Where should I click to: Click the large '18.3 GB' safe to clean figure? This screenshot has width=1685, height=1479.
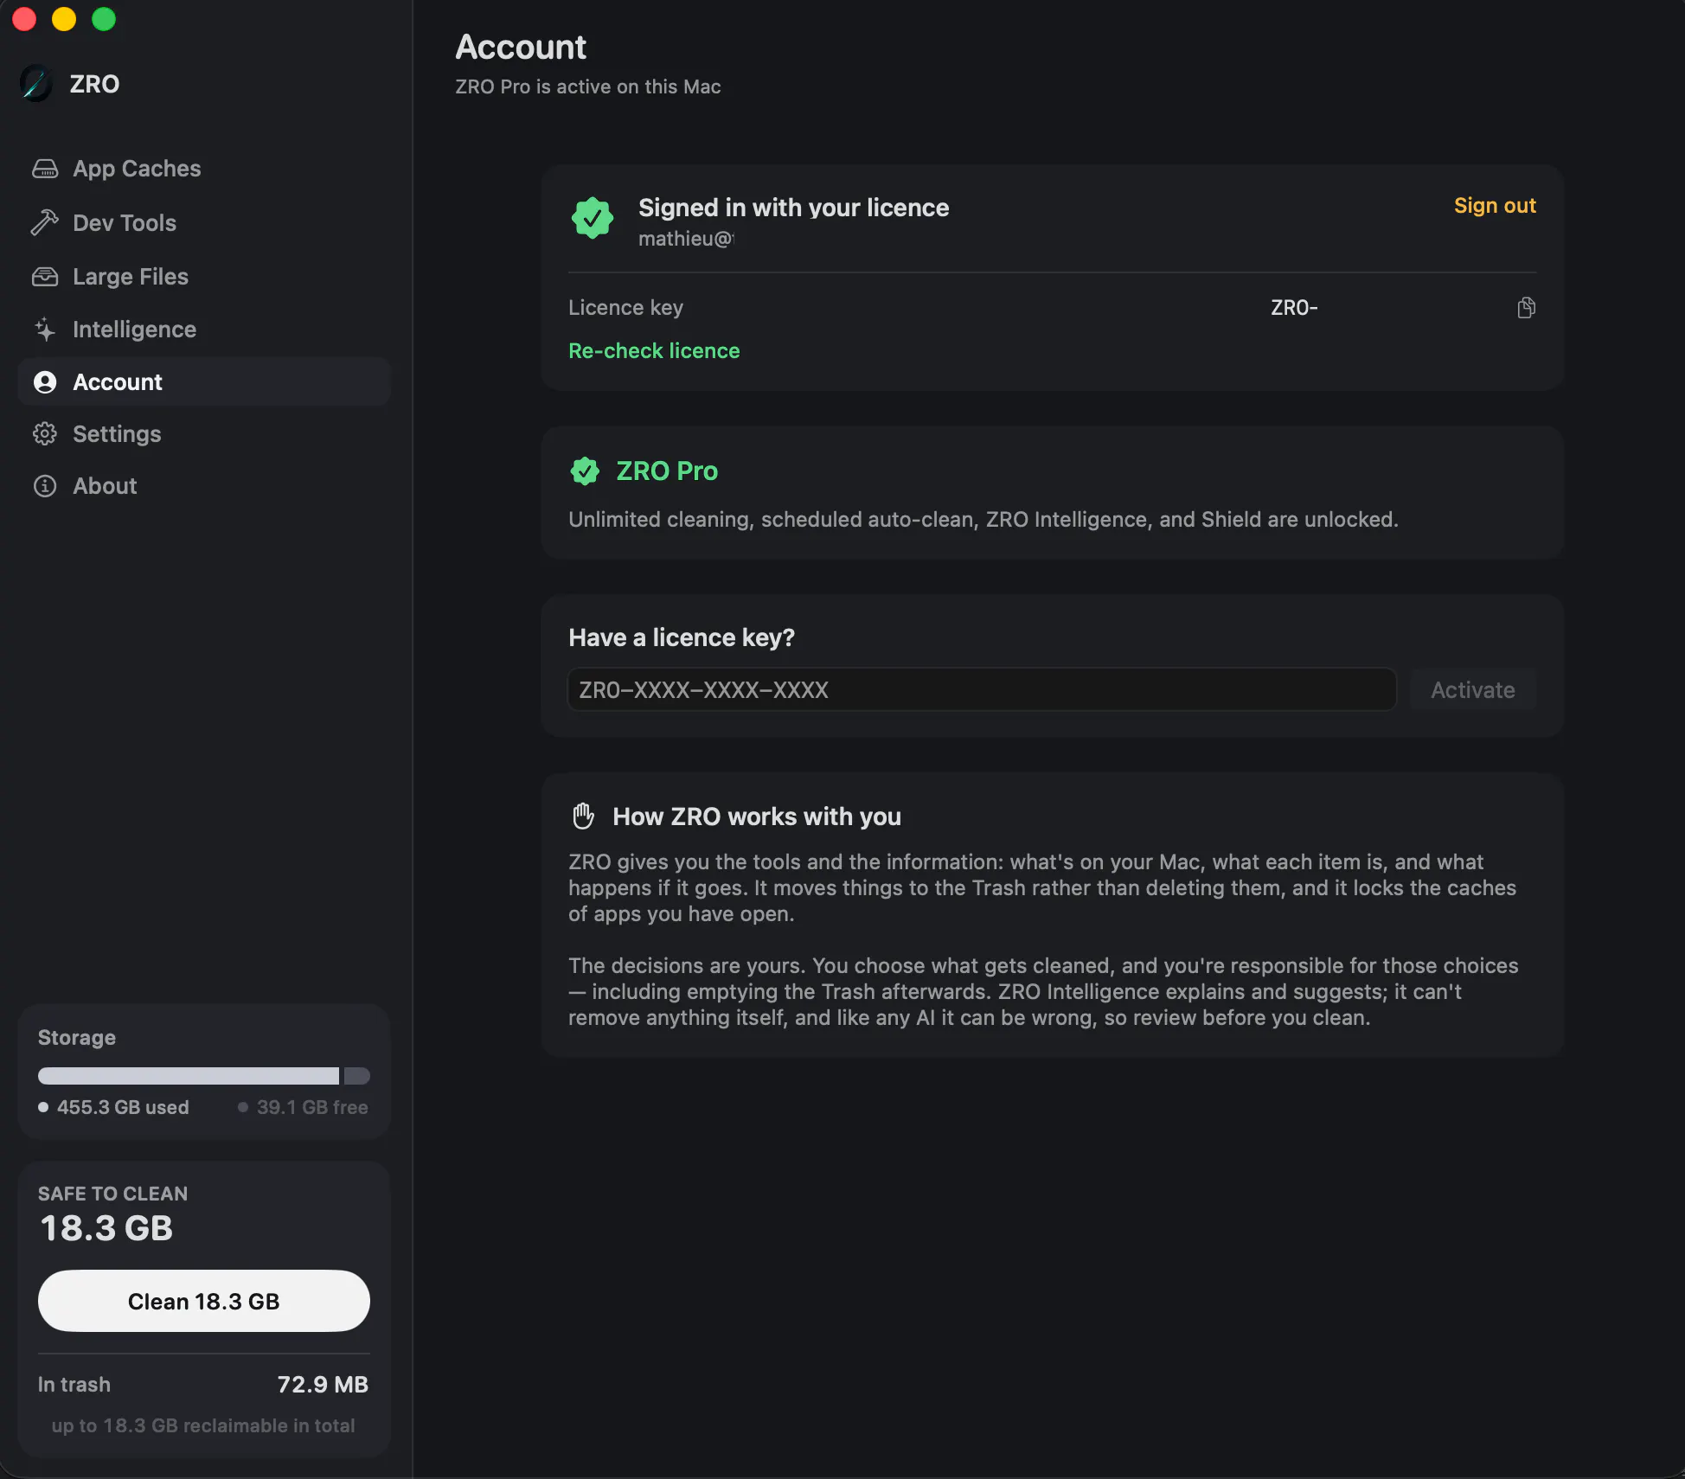coord(106,1229)
